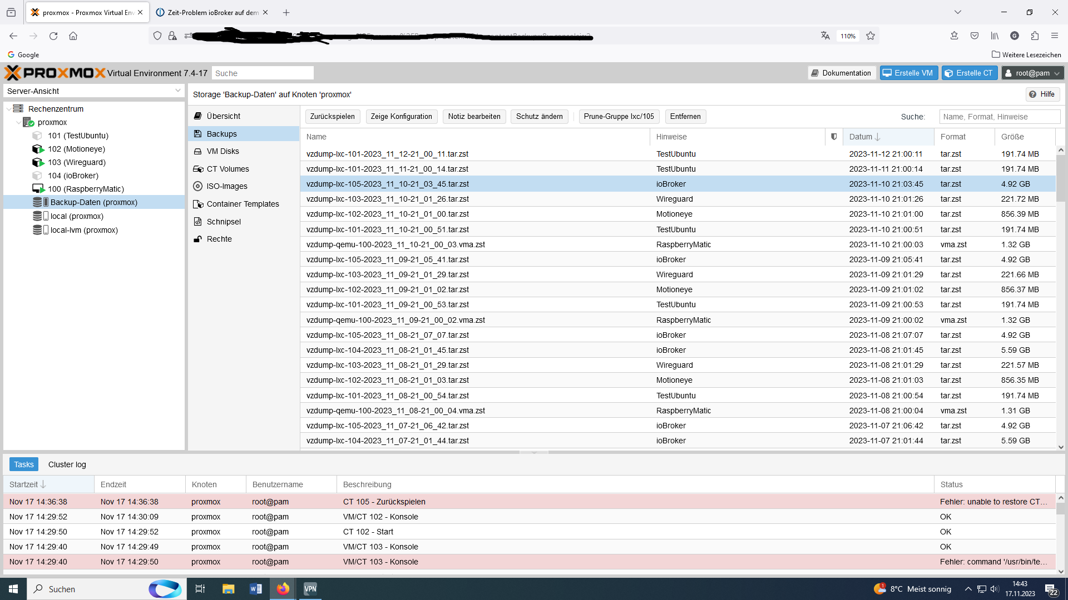
Task: Collapse the Rechenzentrum tree node
Action: click(x=9, y=109)
